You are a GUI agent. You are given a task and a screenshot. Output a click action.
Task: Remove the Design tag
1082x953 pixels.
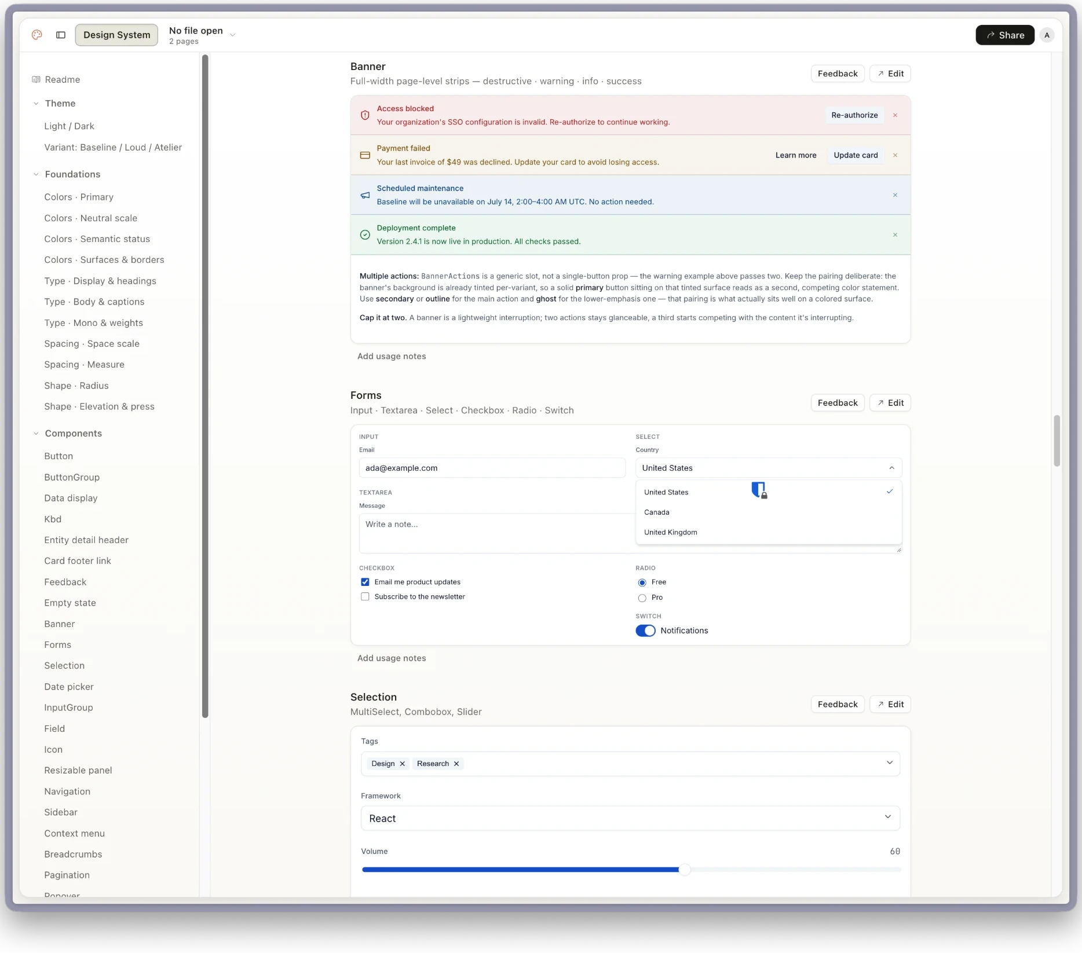pos(403,764)
